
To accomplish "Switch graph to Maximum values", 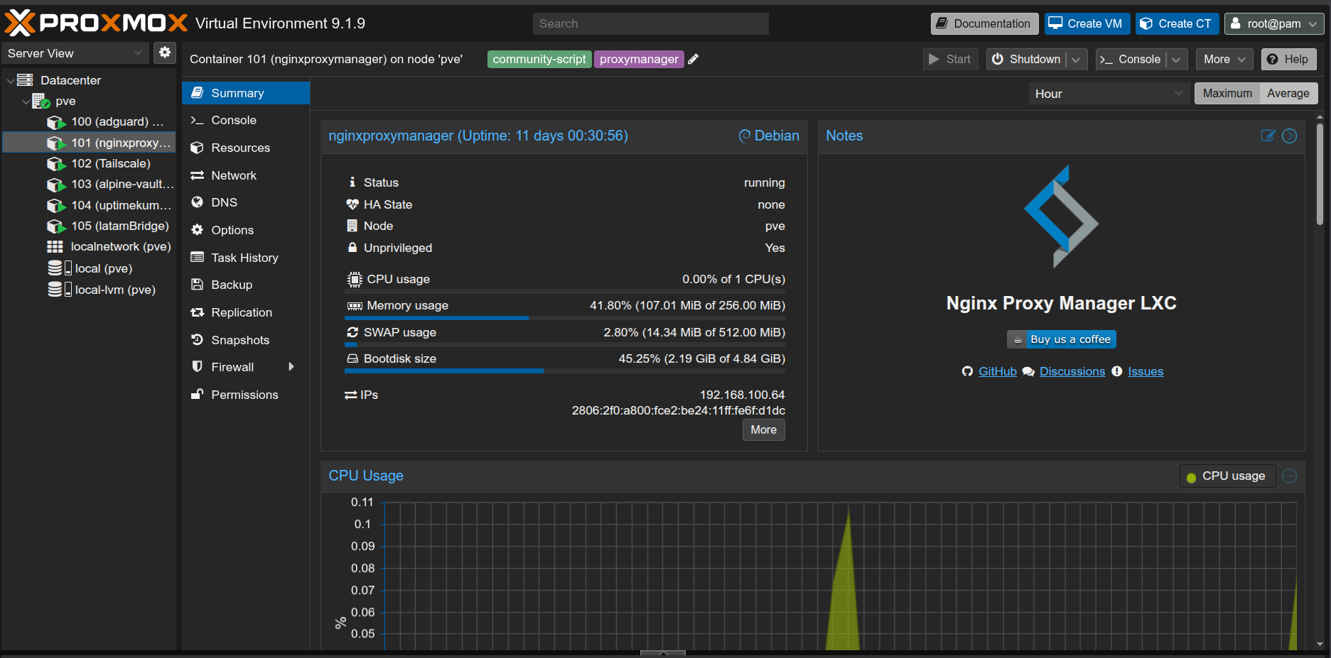I will (x=1227, y=94).
